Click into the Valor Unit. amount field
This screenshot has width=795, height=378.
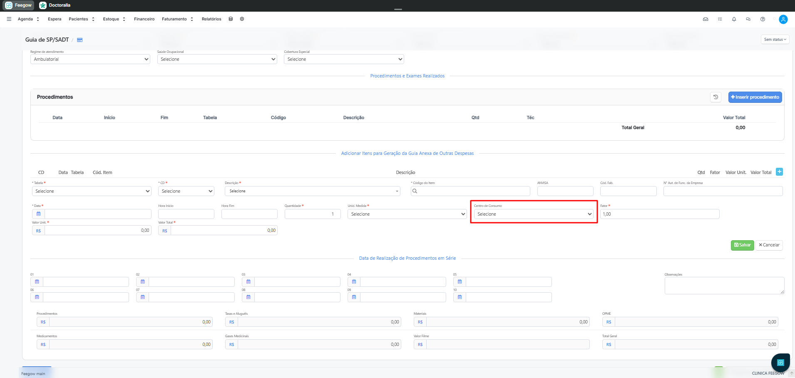click(x=98, y=230)
